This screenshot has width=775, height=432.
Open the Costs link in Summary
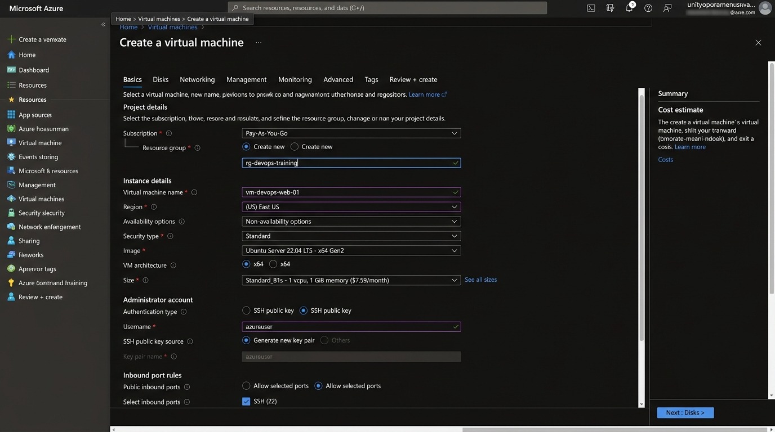coord(666,160)
